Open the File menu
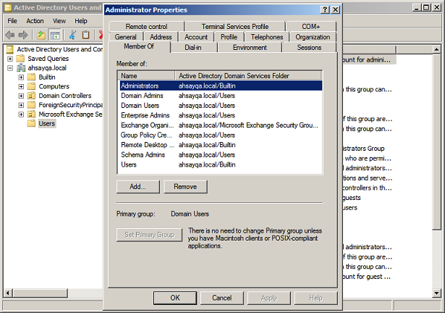445x313 pixels. 12,21
